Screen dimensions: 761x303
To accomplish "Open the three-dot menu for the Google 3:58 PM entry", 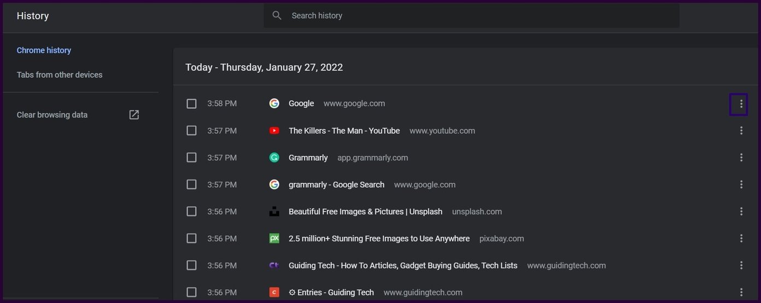I will (741, 104).
